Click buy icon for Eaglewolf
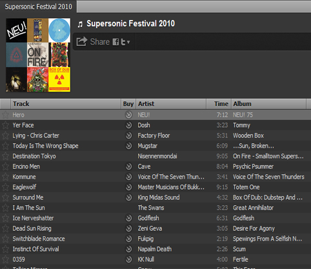The image size is (311, 269). click(x=128, y=187)
